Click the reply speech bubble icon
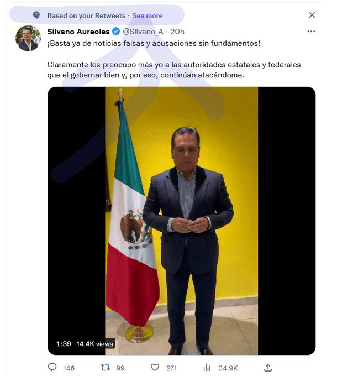This screenshot has height=376, width=337. pos(52,367)
